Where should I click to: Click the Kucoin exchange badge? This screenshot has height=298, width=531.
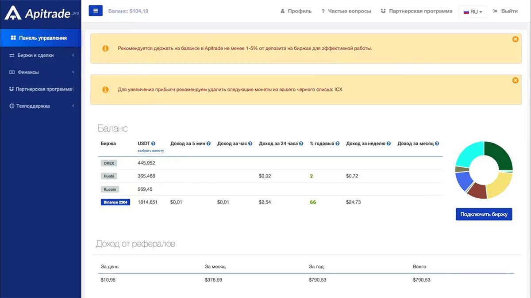coord(109,189)
